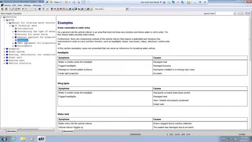Click the question-mark help toolbar icon
The image size is (252, 142).
point(43,9)
